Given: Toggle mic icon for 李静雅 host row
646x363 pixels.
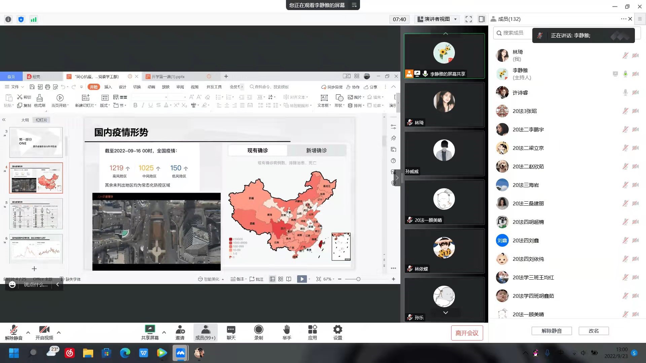Looking at the screenshot, I should coord(625,74).
